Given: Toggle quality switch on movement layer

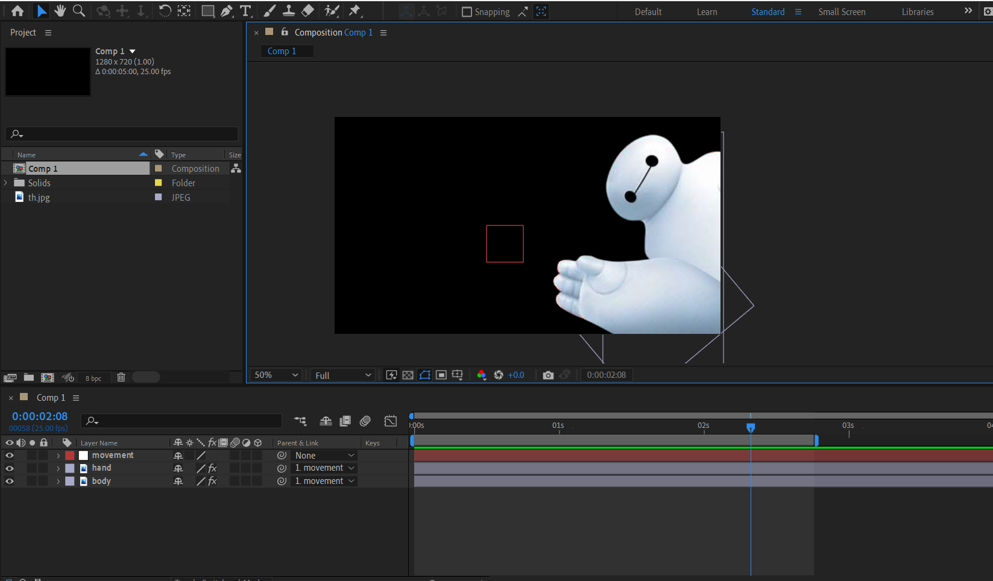Looking at the screenshot, I should pyautogui.click(x=201, y=456).
